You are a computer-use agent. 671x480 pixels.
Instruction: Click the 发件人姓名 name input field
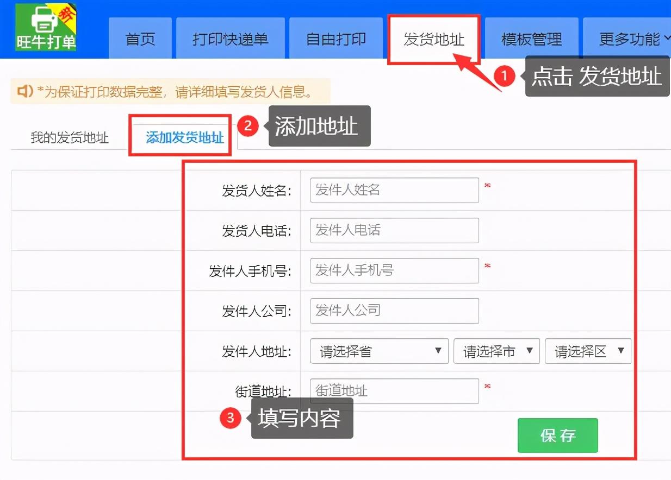click(x=393, y=190)
